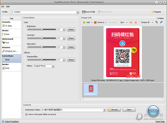Move image right with orange arrow
Screen dimensions: 167x124
136,22
